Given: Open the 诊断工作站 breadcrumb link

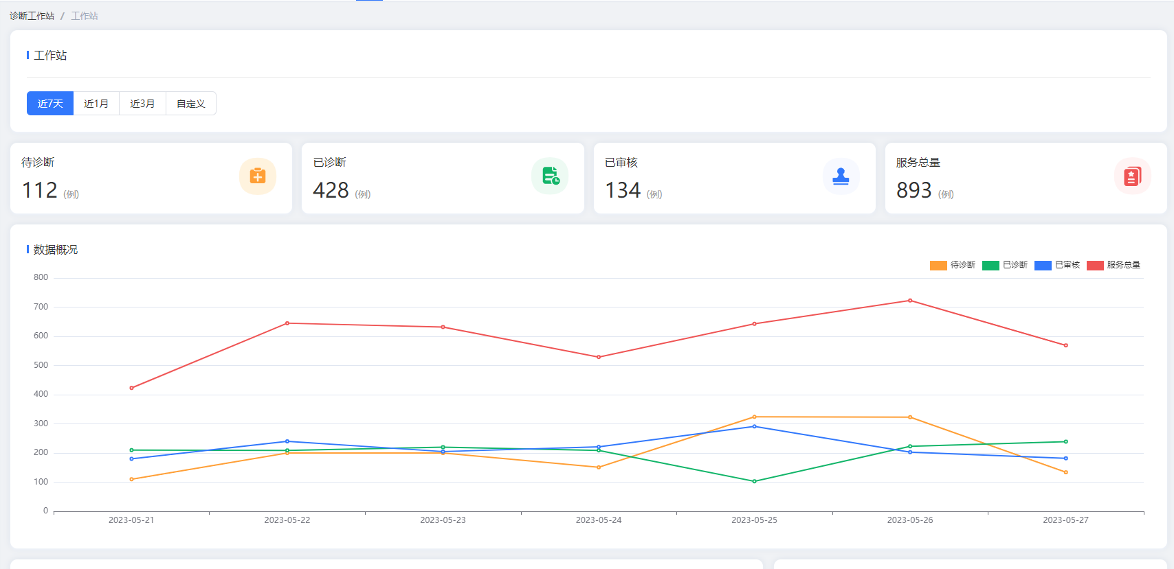Looking at the screenshot, I should tap(32, 16).
